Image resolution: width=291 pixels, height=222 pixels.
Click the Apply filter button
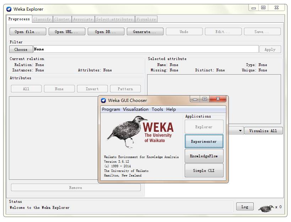pyautogui.click(x=270, y=49)
